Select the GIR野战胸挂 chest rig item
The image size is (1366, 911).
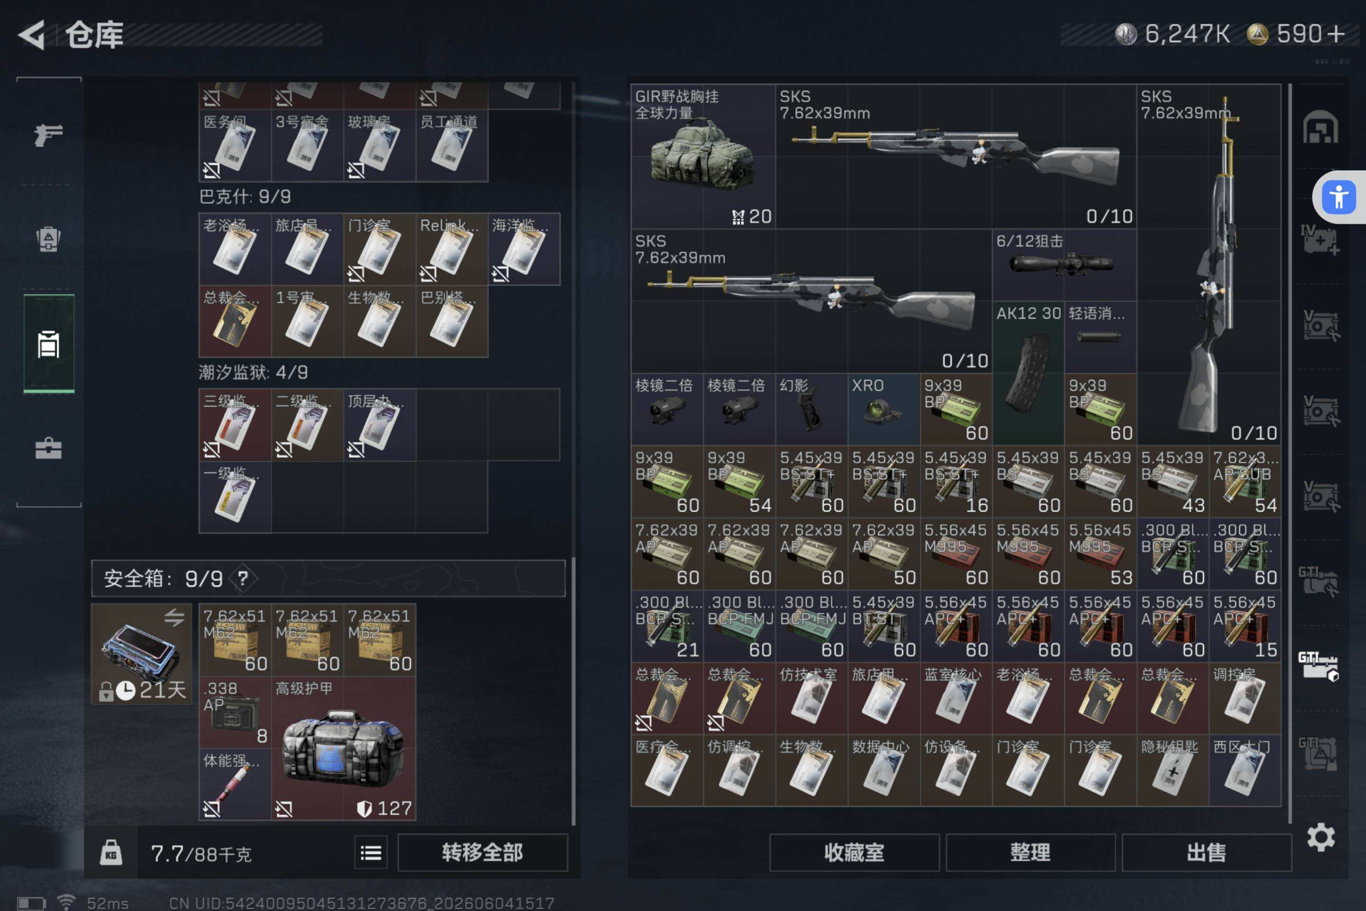point(703,156)
